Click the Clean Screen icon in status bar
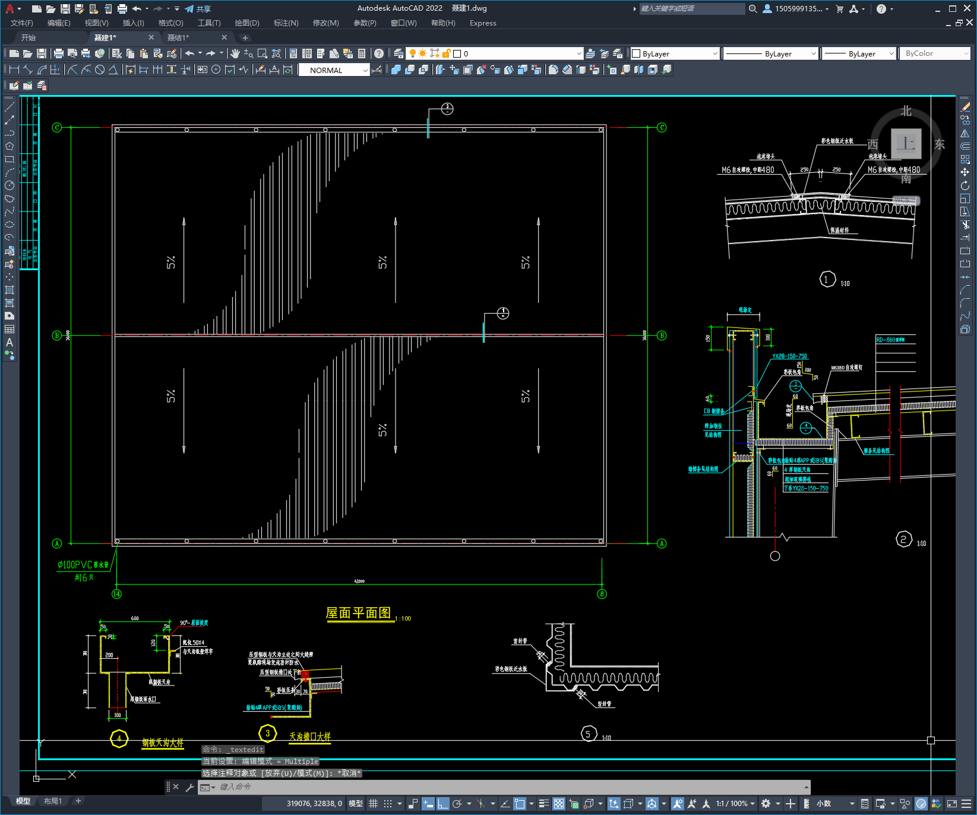Screen dimensions: 977x815 [x=951, y=804]
